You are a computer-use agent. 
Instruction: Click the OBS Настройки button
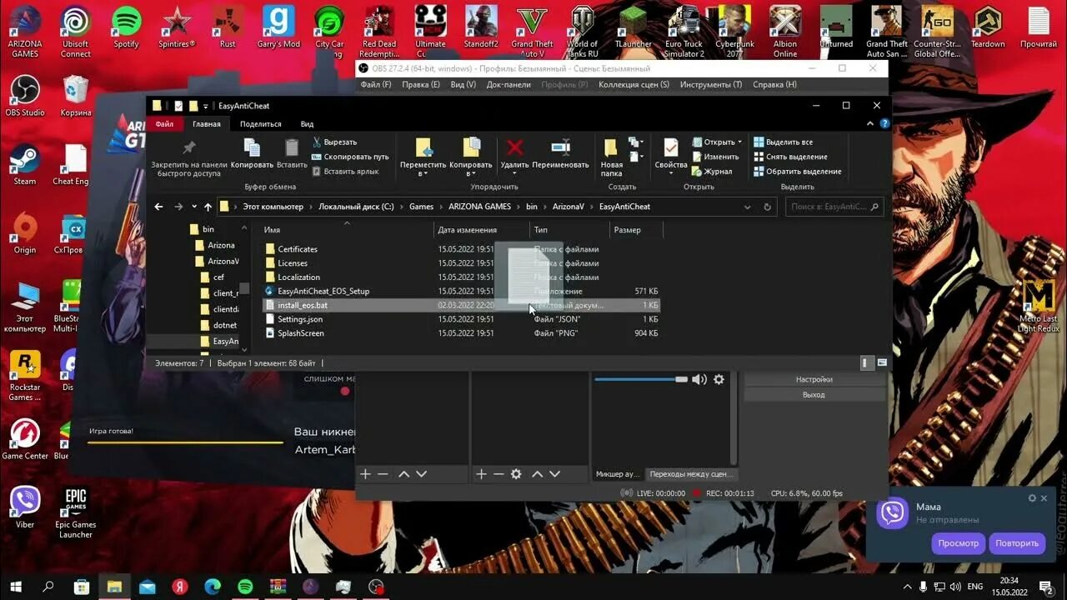(814, 380)
